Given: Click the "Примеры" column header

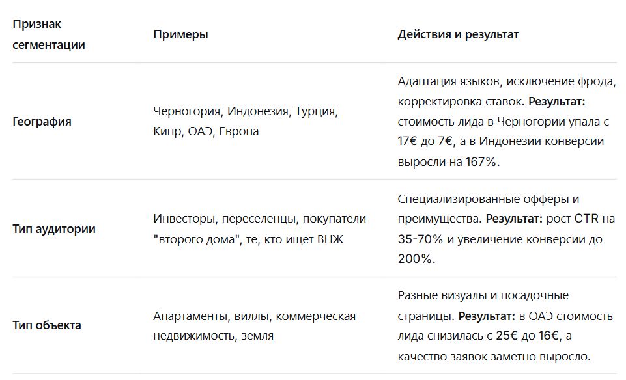Looking at the screenshot, I should [x=180, y=34].
